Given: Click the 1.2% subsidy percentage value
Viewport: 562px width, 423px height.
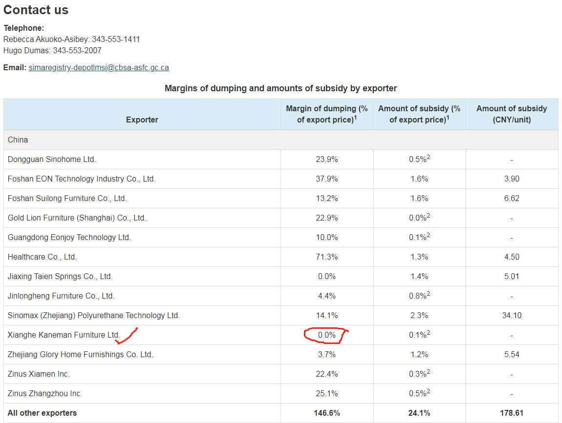Looking at the screenshot, I should [420, 354].
